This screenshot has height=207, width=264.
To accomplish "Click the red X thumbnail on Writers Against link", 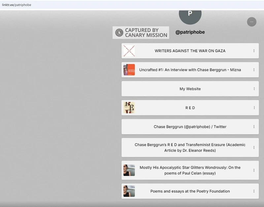I will pyautogui.click(x=129, y=51).
